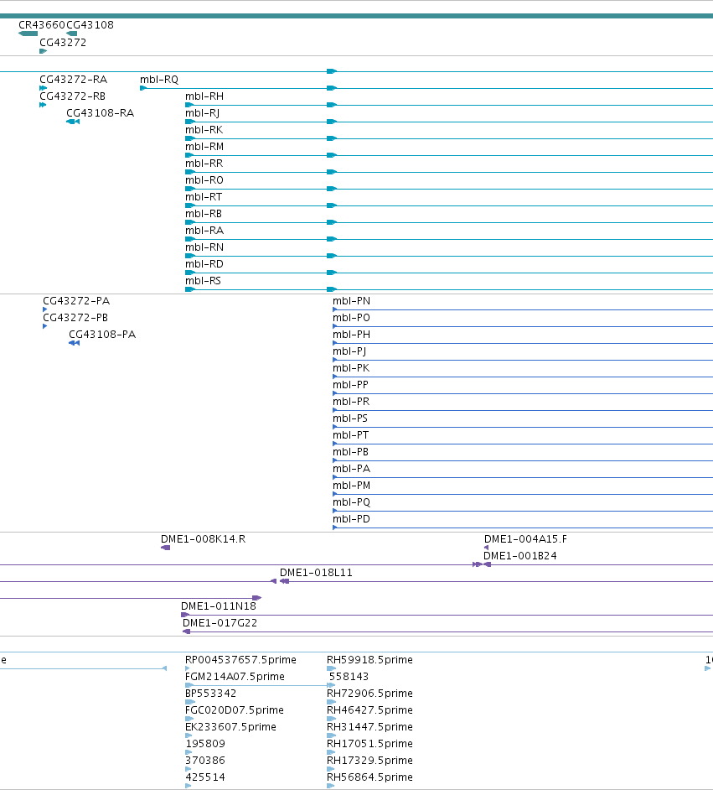Select the CR43660 gene feature label

click(x=42, y=24)
